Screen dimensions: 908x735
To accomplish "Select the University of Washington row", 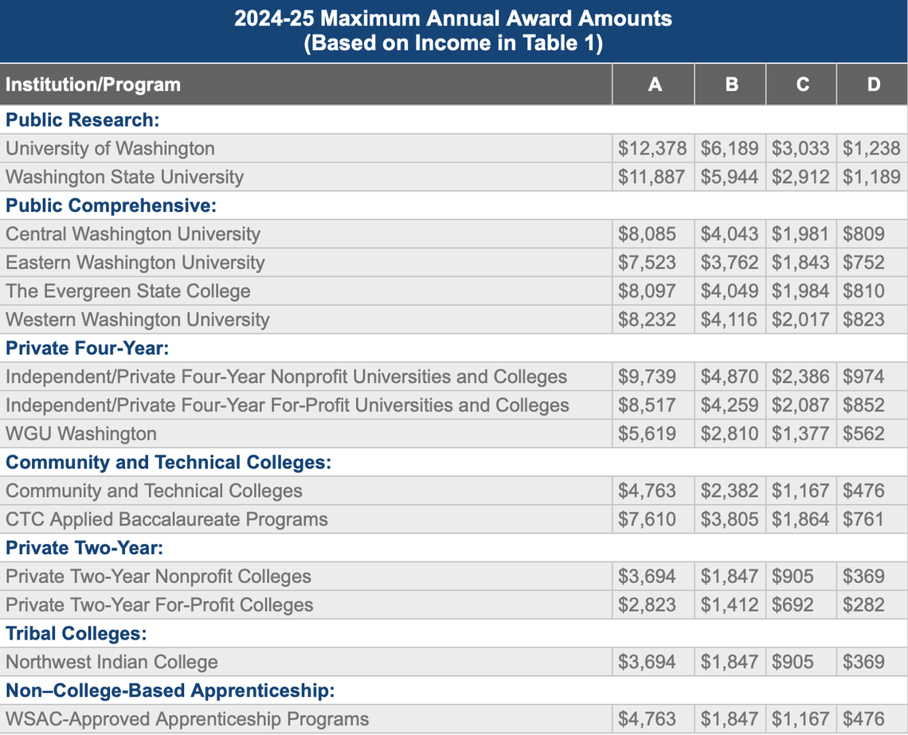I will 109,148.
